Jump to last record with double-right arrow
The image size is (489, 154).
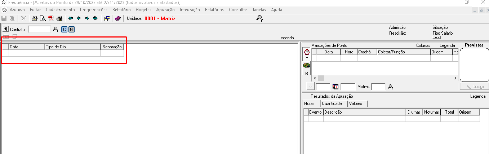click(x=95, y=18)
